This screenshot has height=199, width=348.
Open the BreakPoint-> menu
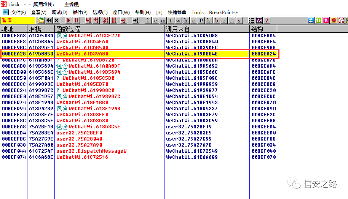click(x=223, y=13)
